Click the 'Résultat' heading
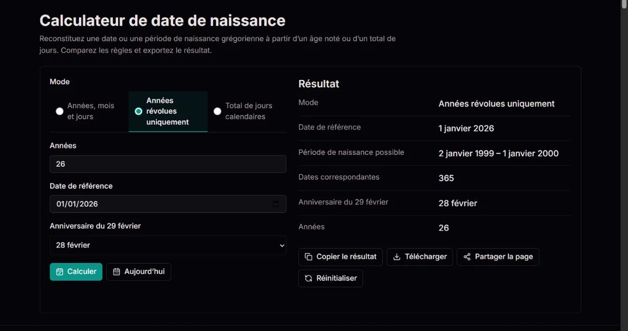The width and height of the screenshot is (628, 331). coord(319,84)
